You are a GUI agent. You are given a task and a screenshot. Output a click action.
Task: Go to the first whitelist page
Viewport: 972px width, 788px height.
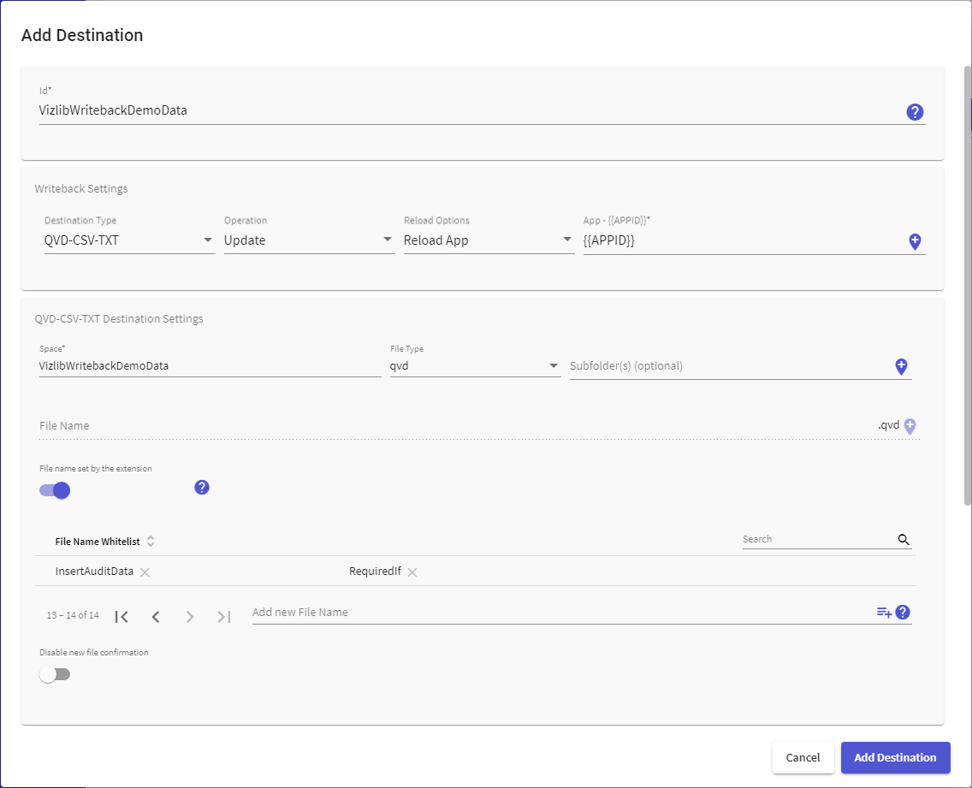[121, 616]
